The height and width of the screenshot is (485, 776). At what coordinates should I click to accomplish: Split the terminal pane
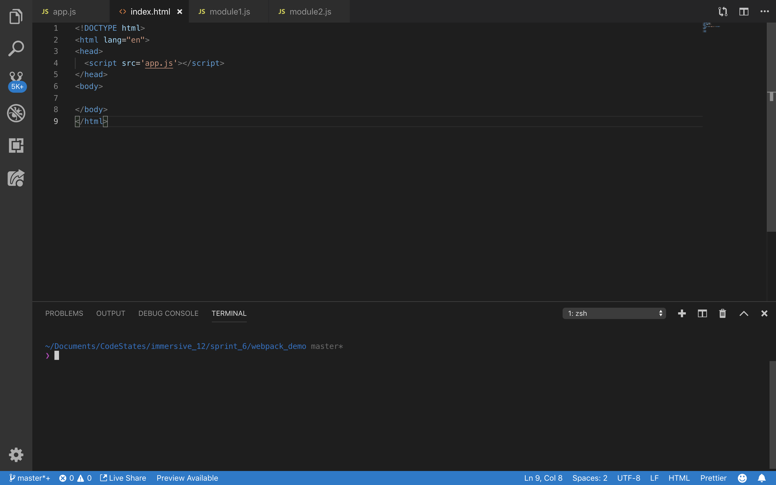click(x=702, y=313)
